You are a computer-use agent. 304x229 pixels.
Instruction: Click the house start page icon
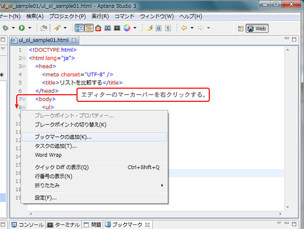pyautogui.click(x=98, y=28)
